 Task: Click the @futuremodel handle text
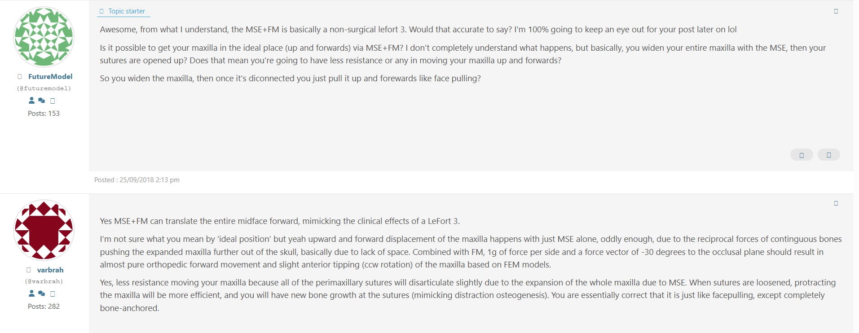44,88
